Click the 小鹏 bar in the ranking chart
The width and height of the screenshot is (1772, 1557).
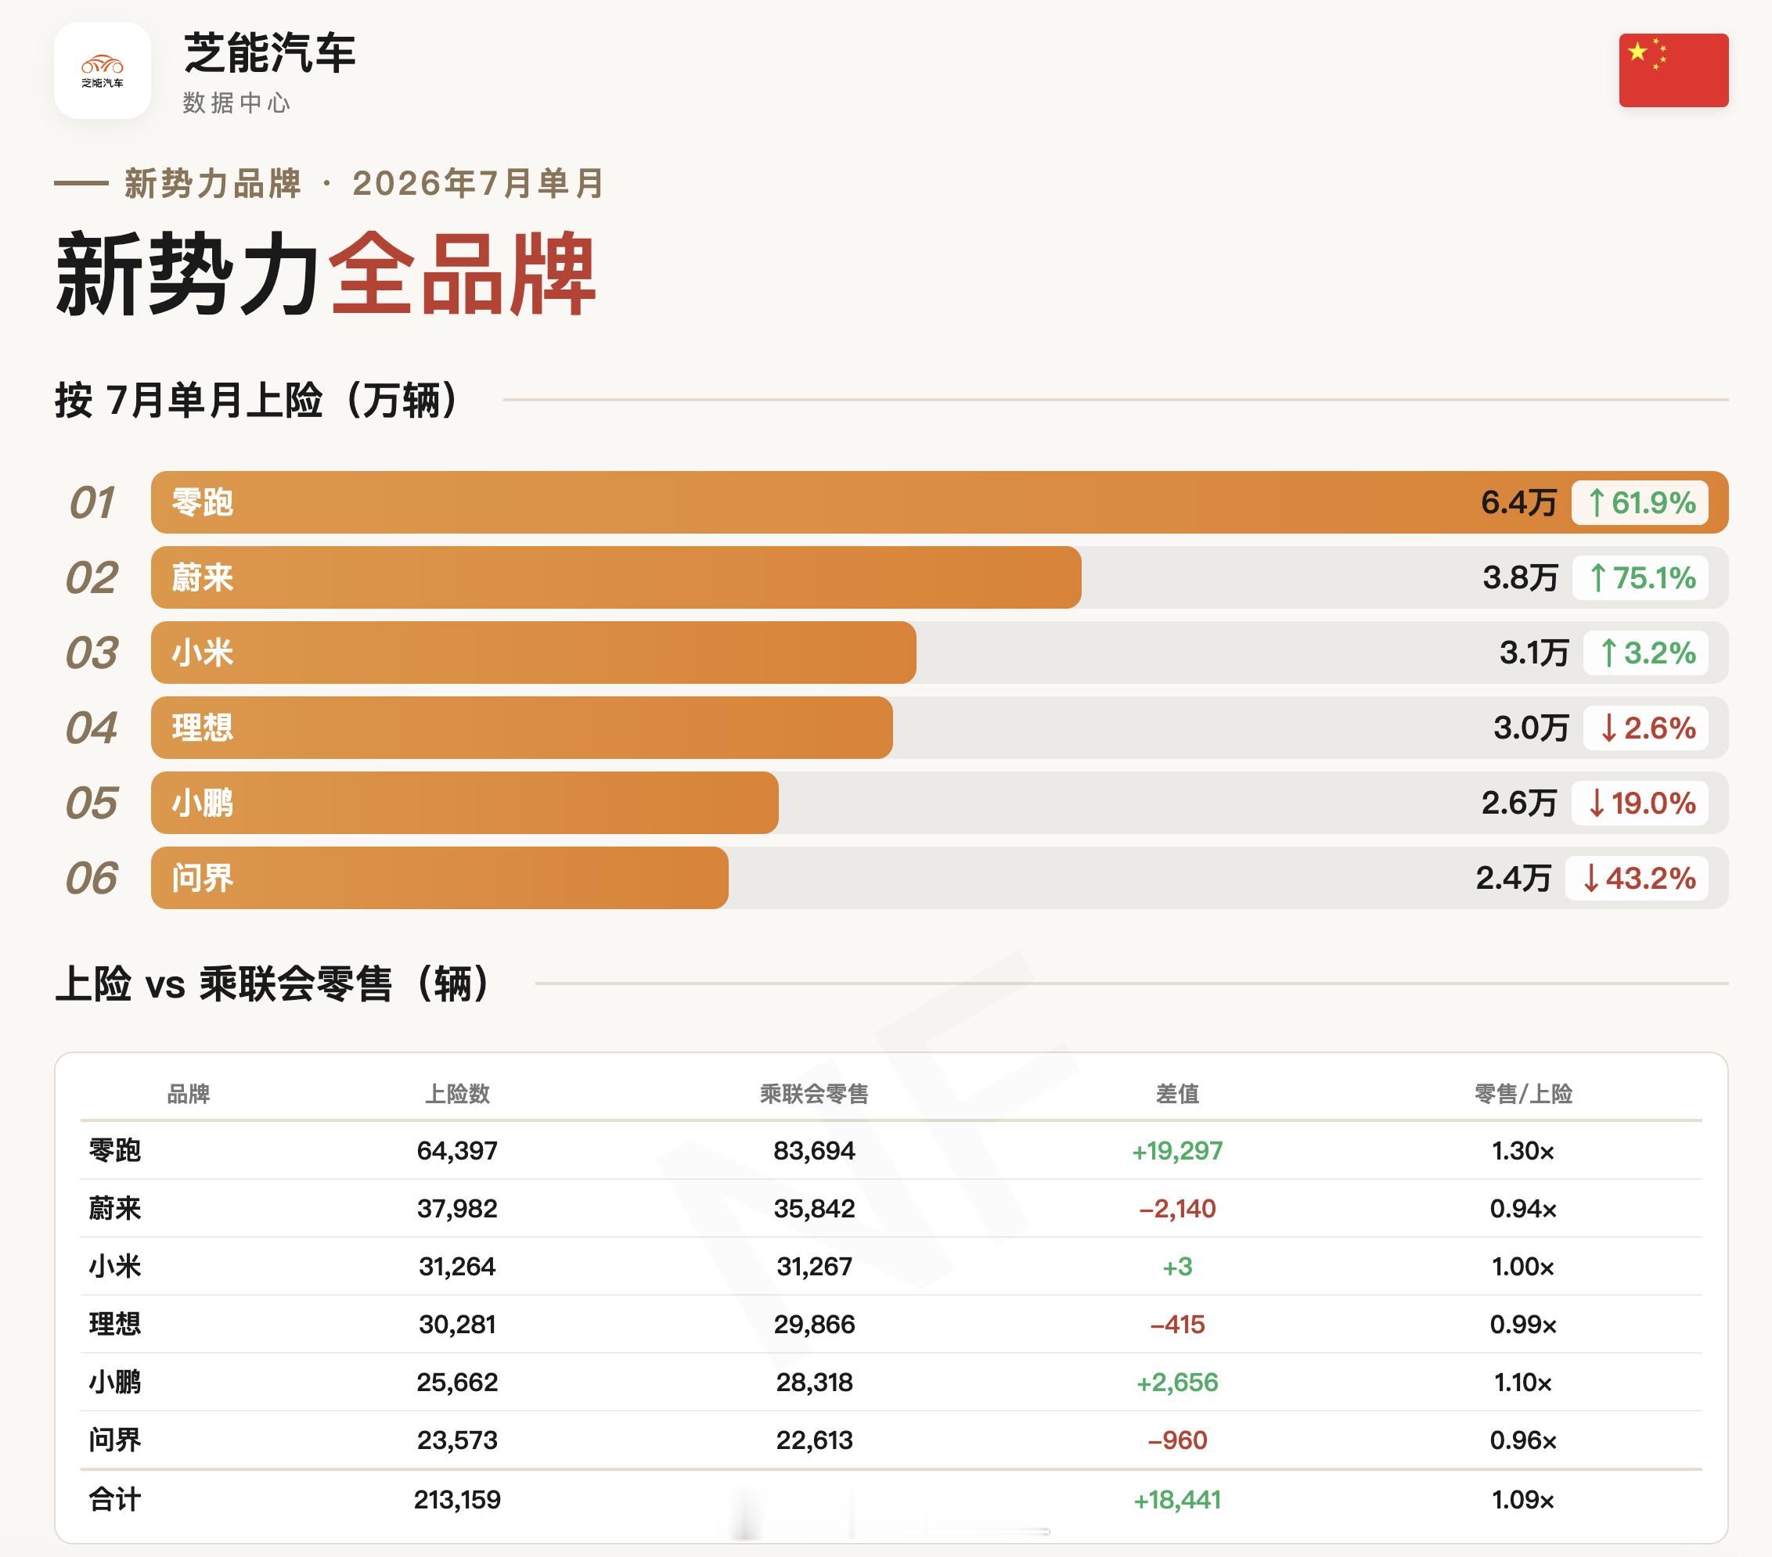pyautogui.click(x=465, y=802)
